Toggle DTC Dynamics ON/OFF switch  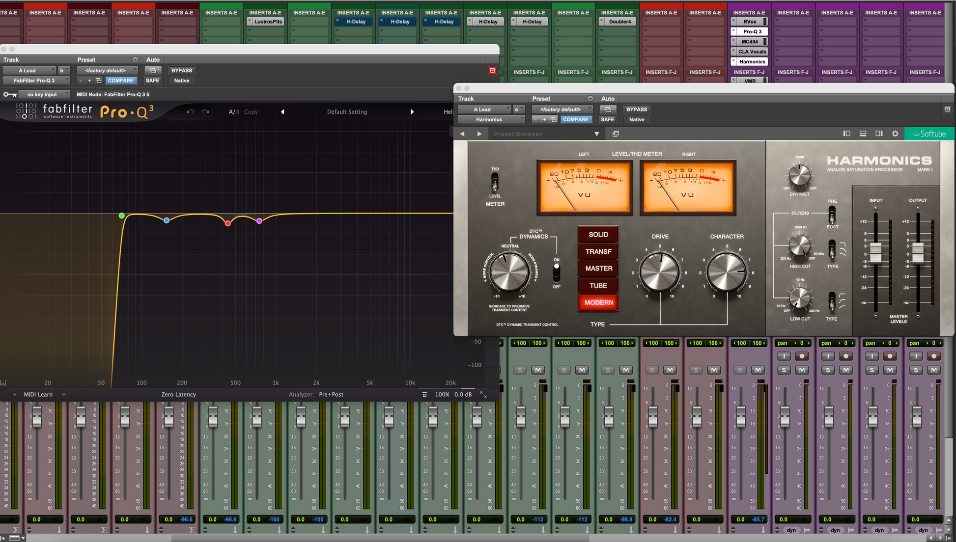click(x=556, y=272)
